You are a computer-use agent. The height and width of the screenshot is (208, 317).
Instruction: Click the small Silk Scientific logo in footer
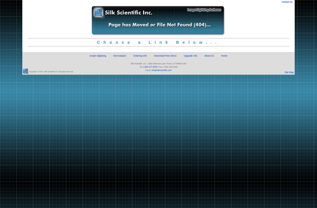pyautogui.click(x=26, y=71)
